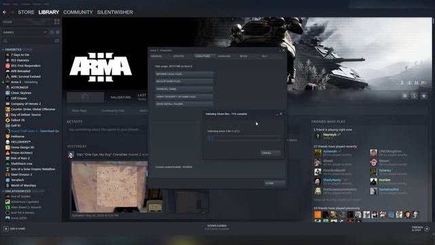
Task: Click mordan's friend avatar
Action: tap(373, 182)
